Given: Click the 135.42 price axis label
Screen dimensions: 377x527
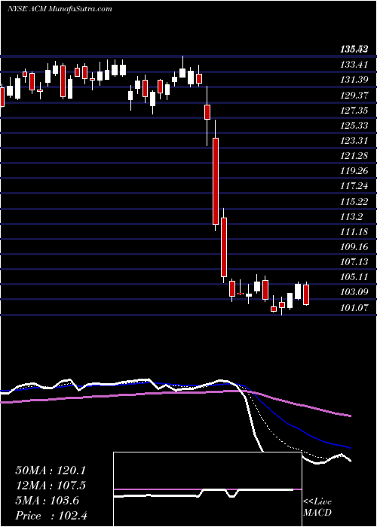Looking at the screenshot, I should 354,50.
